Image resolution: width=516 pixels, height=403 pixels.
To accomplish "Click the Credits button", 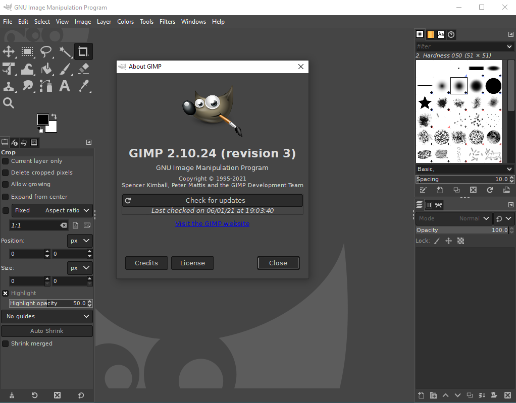I will pos(146,263).
